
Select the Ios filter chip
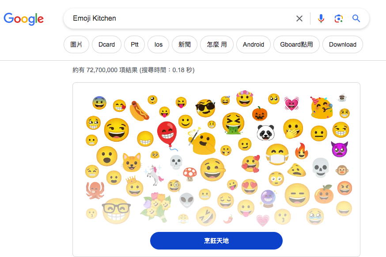tap(158, 44)
